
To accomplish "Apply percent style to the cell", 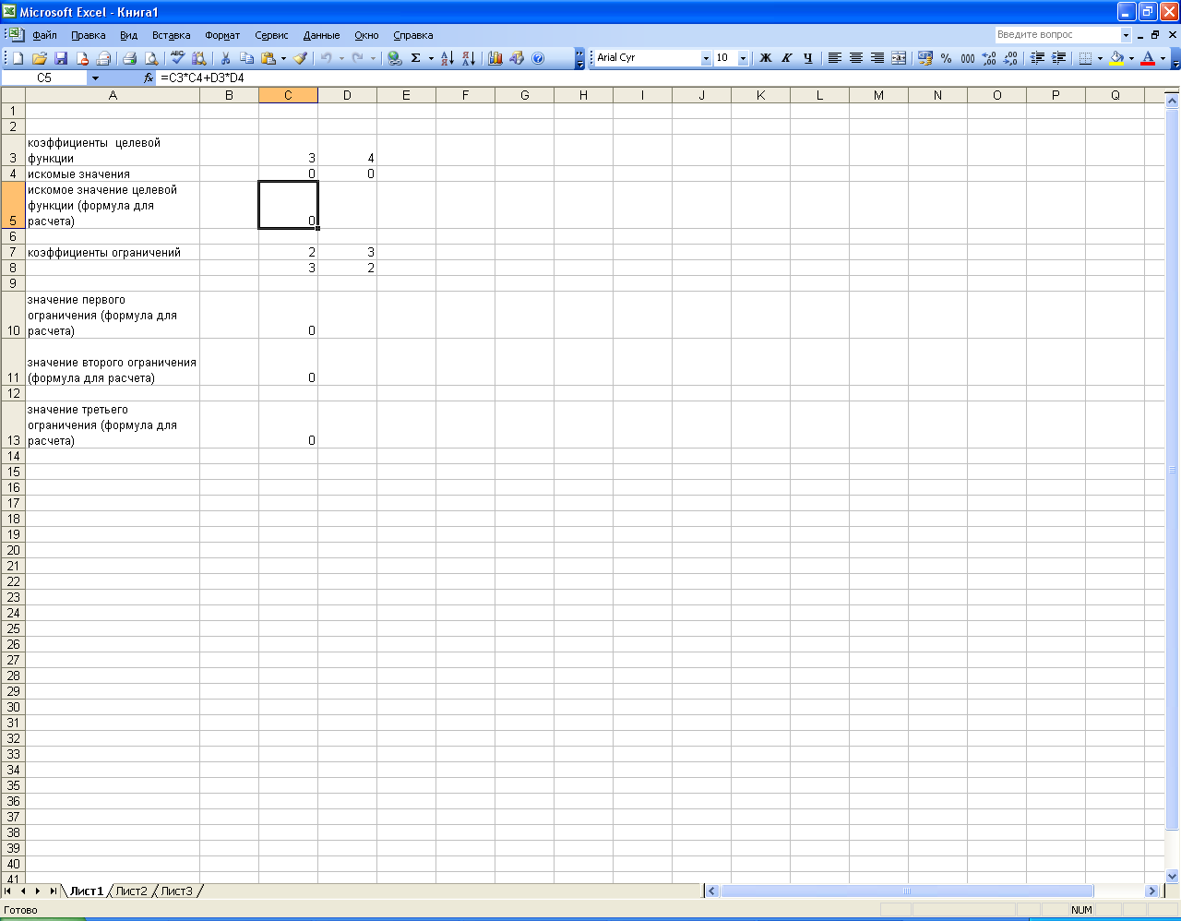I will 947,58.
